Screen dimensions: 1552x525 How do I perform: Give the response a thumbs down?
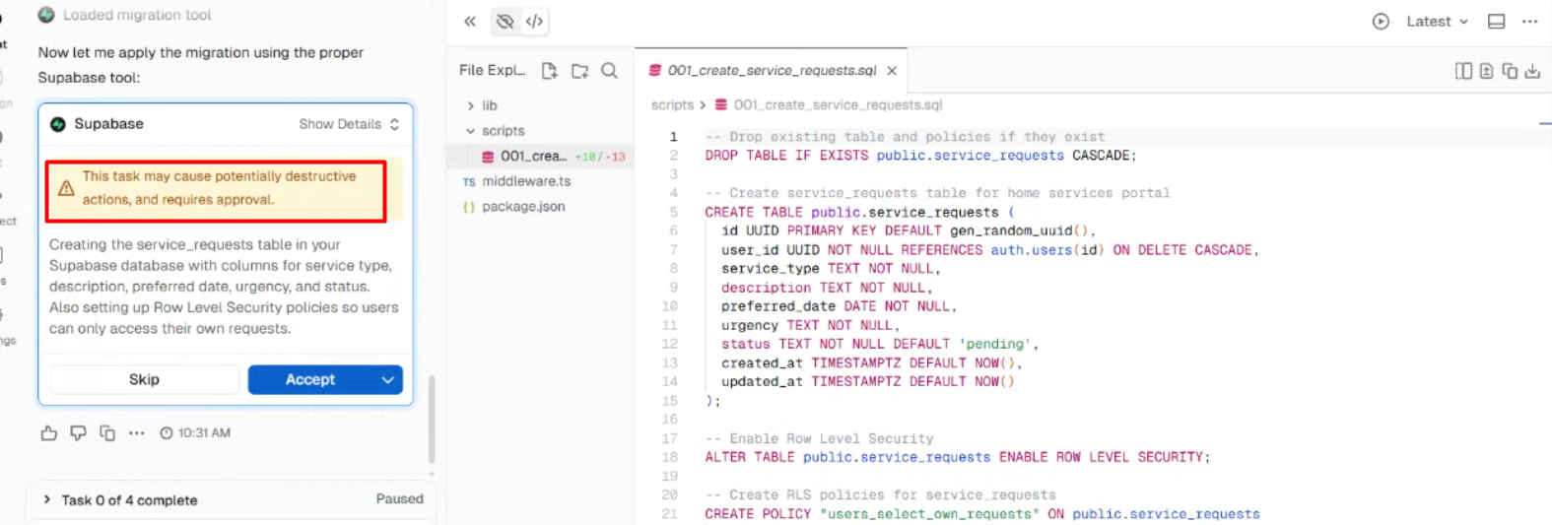(x=78, y=433)
